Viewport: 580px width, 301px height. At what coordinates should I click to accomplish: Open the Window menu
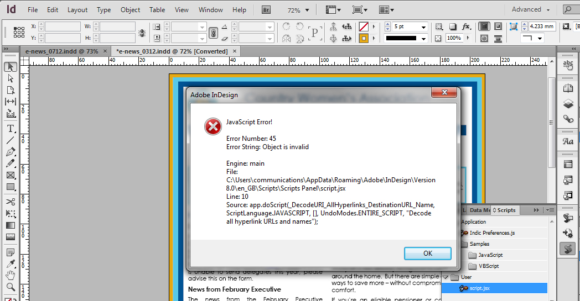(210, 10)
